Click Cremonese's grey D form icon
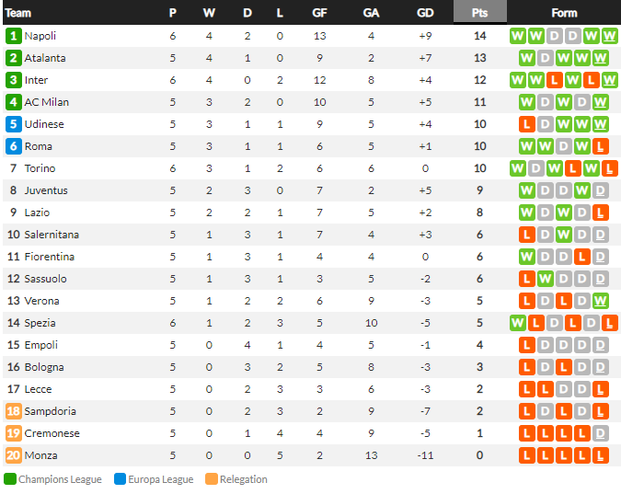The width and height of the screenshot is (621, 494). 601,433
